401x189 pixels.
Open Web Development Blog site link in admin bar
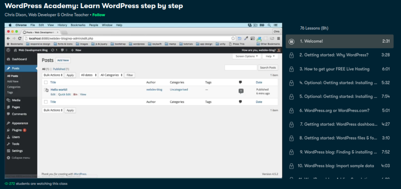tap(31, 50)
